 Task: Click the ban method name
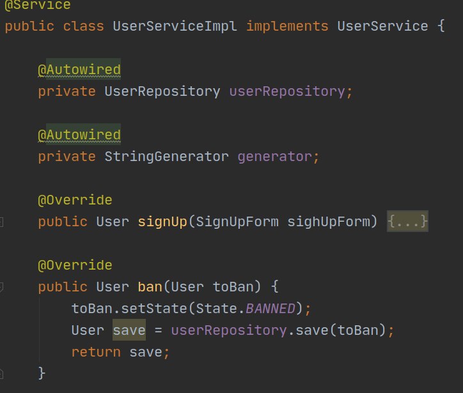tap(150, 287)
